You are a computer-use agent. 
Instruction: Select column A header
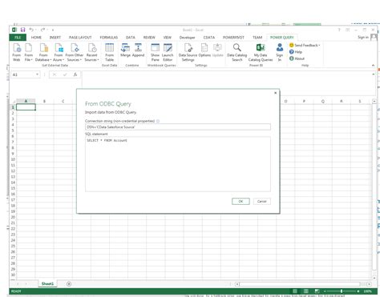pyautogui.click(x=26, y=101)
